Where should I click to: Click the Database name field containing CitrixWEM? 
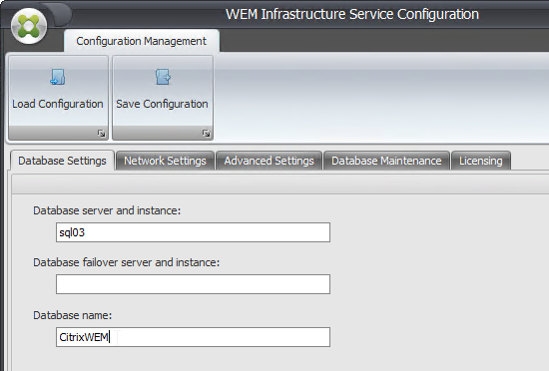click(193, 337)
